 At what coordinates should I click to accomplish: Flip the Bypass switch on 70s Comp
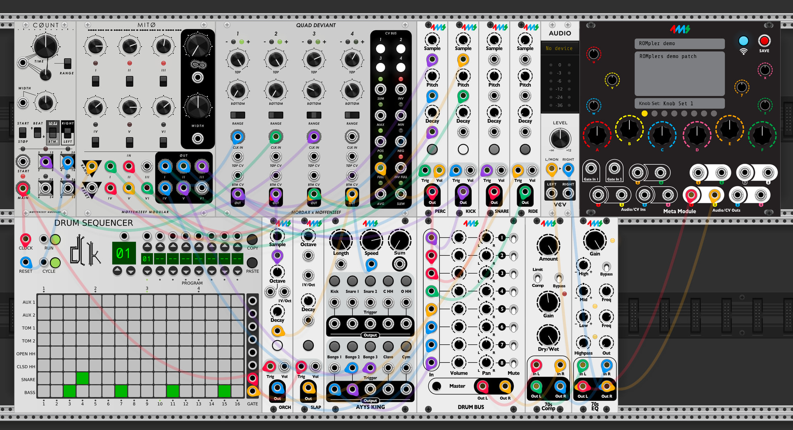[x=559, y=278]
